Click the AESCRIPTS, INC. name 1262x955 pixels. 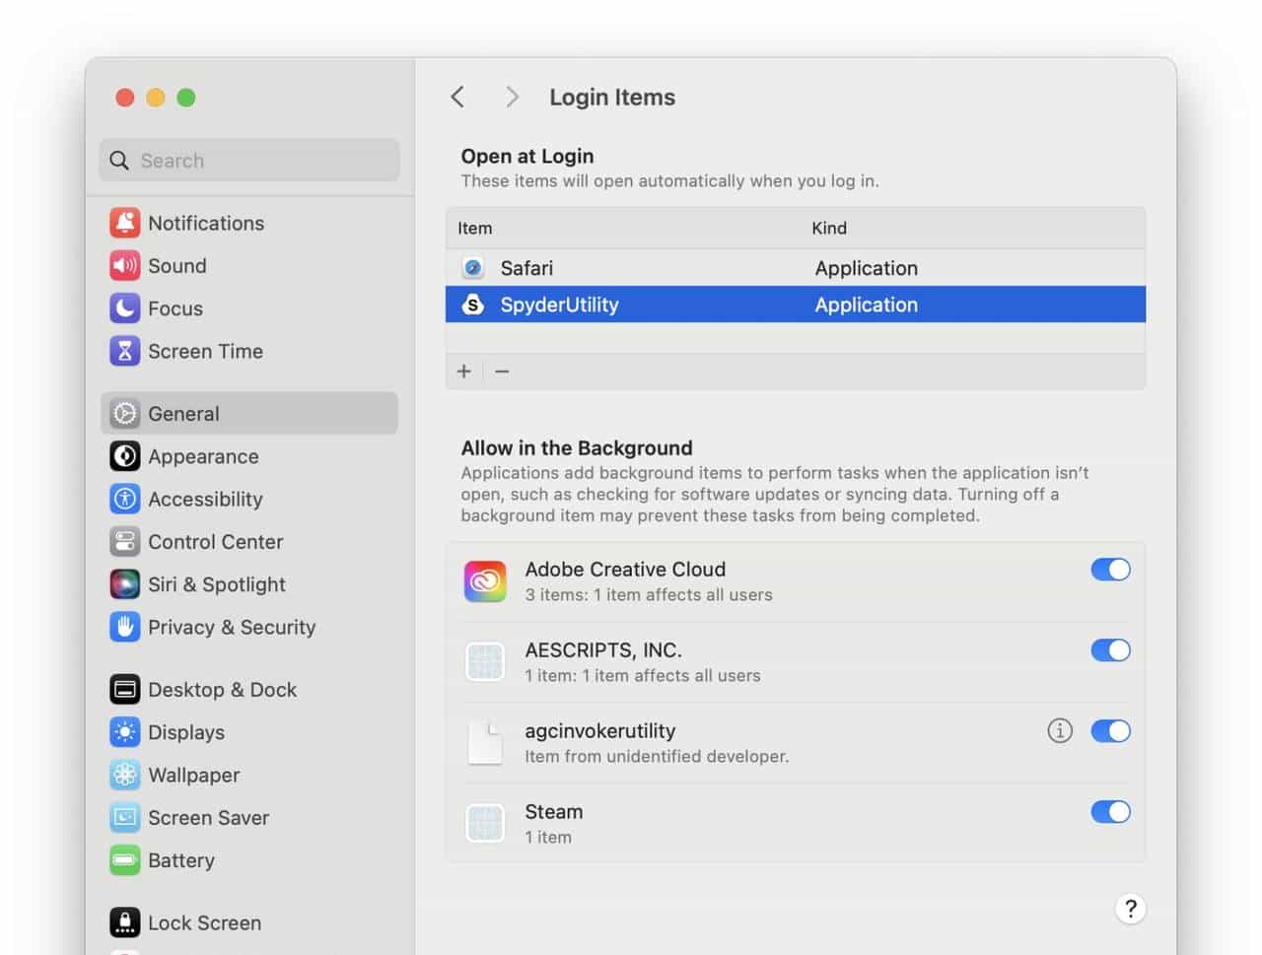tap(603, 649)
